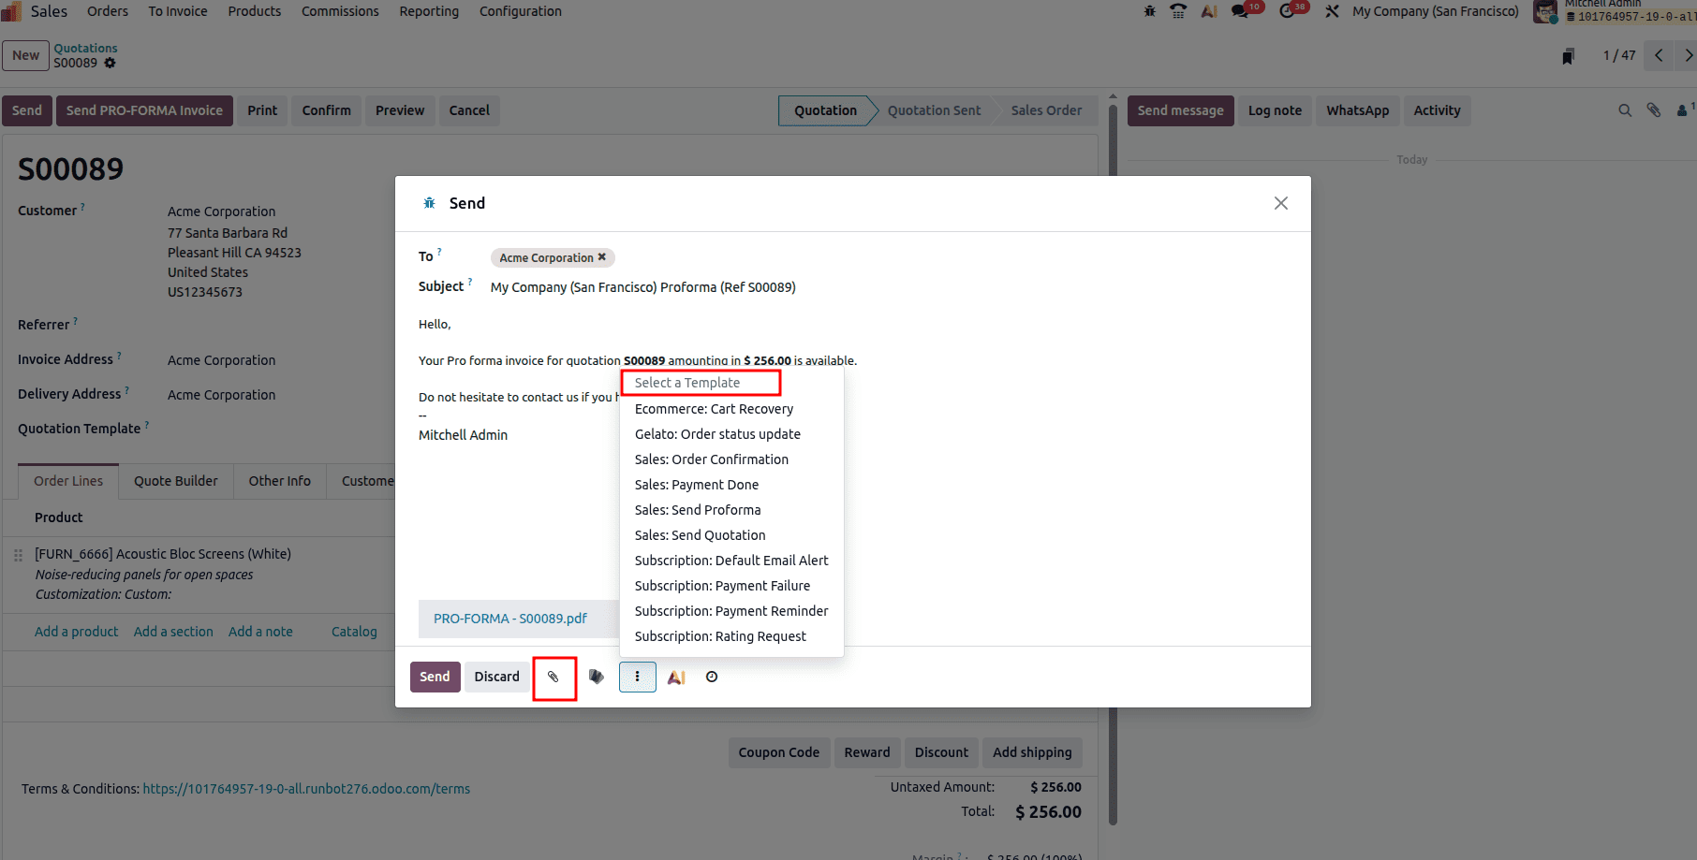Open the activities clock icon in navbar
The width and height of the screenshot is (1697, 860).
1287,11
